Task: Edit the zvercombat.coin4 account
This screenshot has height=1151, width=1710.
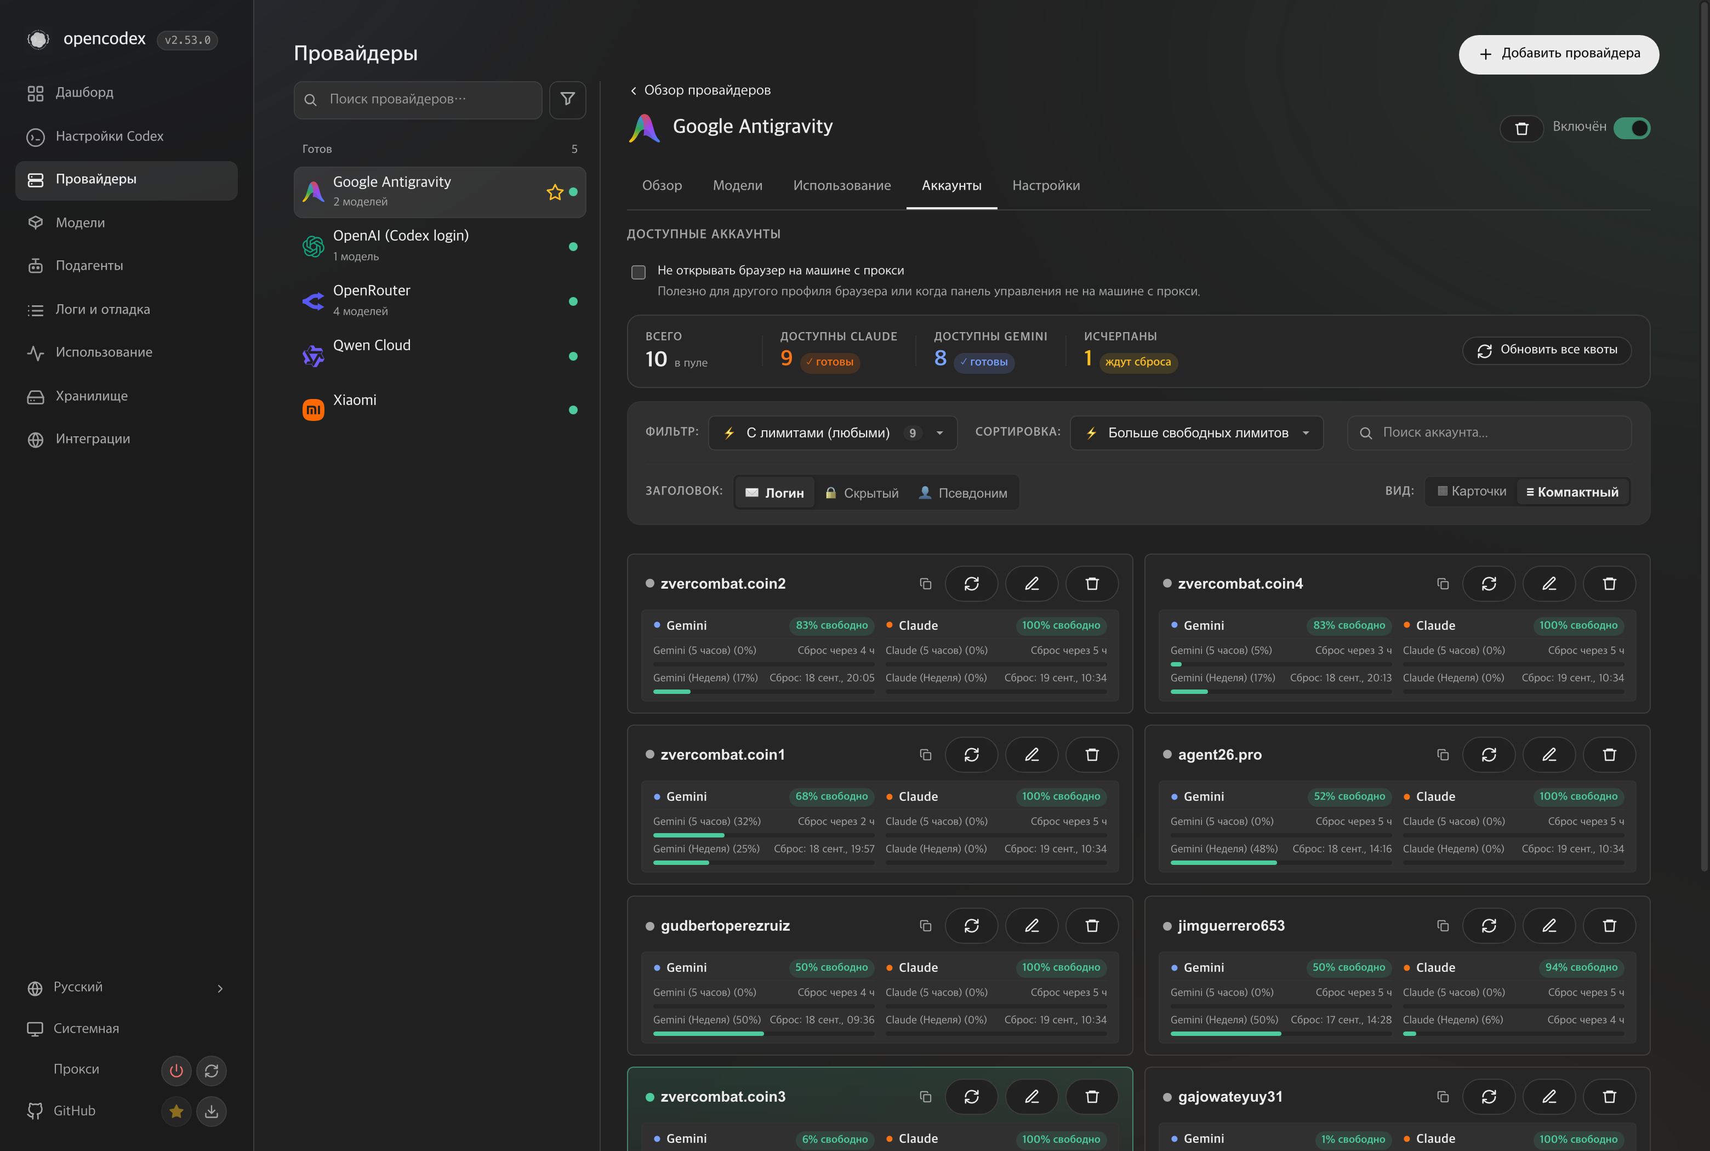Action: click(x=1549, y=584)
